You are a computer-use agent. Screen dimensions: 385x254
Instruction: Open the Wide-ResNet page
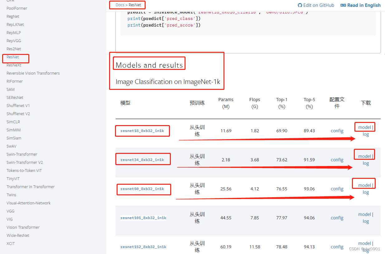pyautogui.click(x=18, y=235)
